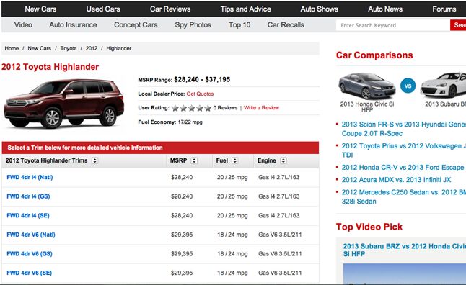Click the red Toyota Highlander photo

click(64, 103)
